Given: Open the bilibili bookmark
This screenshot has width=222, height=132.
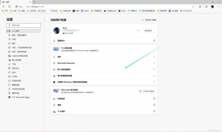Looking at the screenshot, I should pyautogui.click(x=42, y=11).
